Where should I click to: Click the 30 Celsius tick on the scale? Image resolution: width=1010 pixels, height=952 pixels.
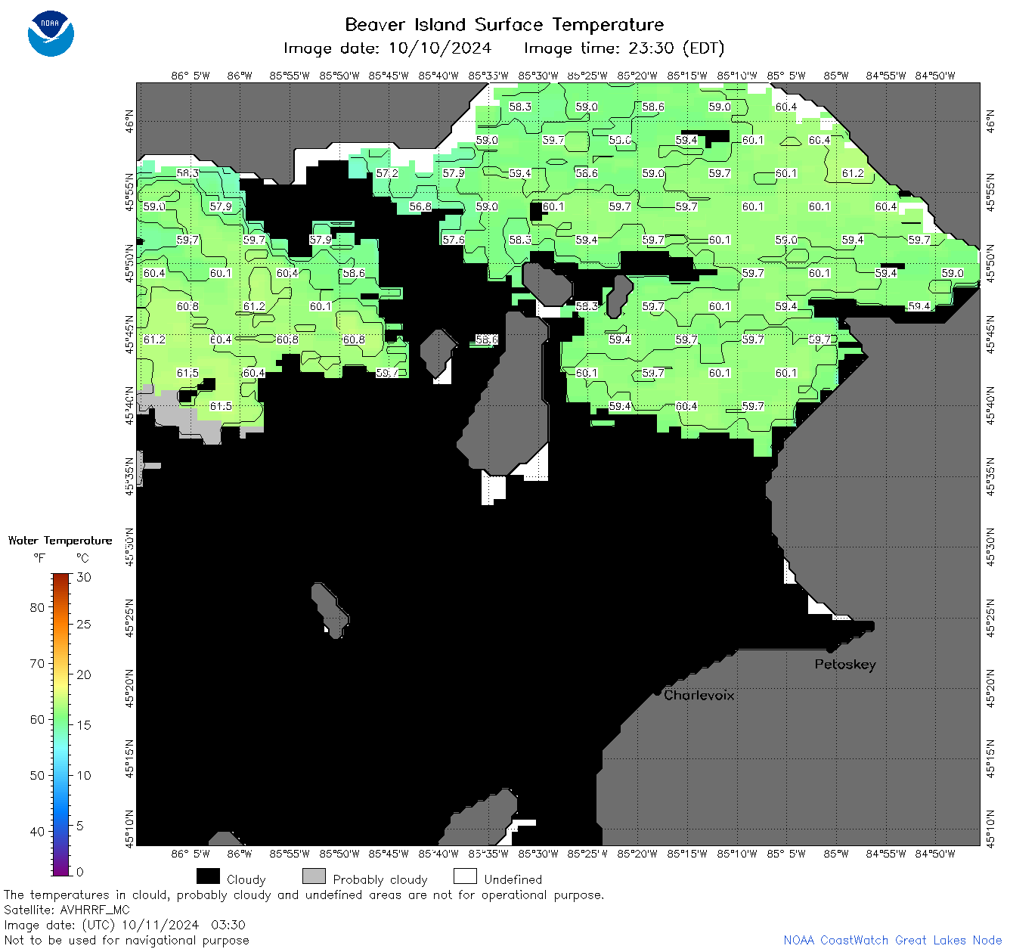pyautogui.click(x=84, y=577)
